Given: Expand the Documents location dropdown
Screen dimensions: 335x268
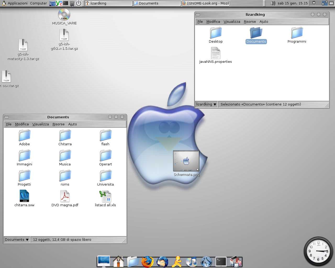Looking at the screenshot, I should pos(17,239).
